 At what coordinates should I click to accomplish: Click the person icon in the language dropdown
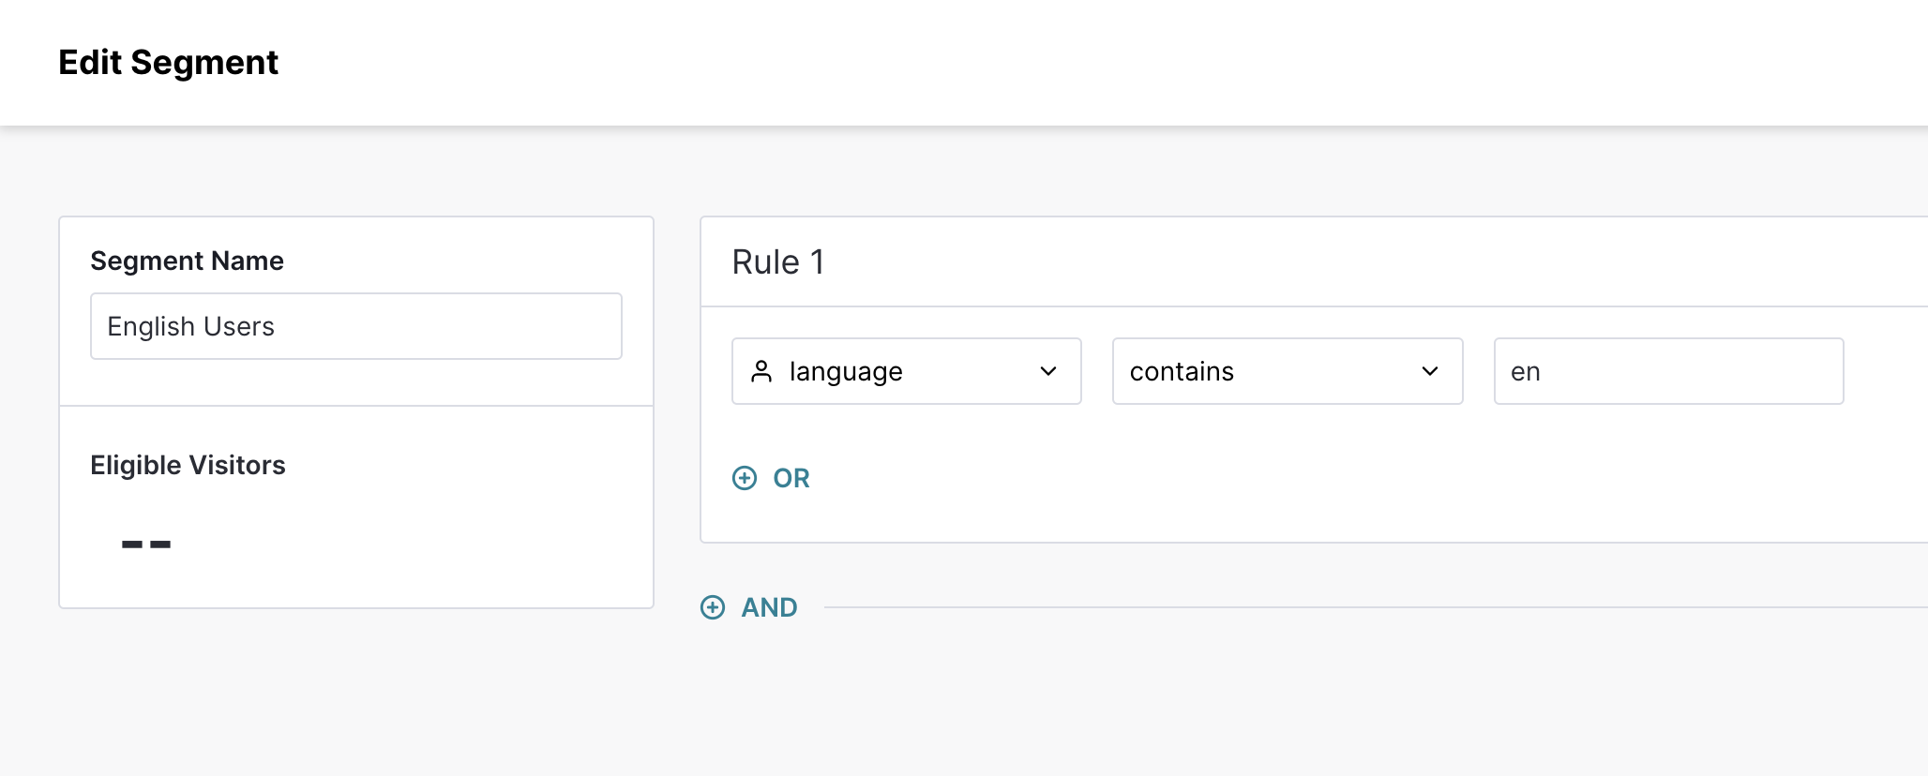[761, 372]
